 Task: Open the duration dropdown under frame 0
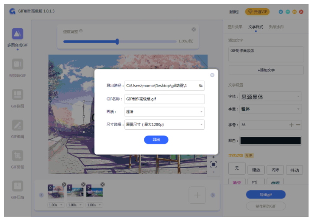[x=56, y=205]
